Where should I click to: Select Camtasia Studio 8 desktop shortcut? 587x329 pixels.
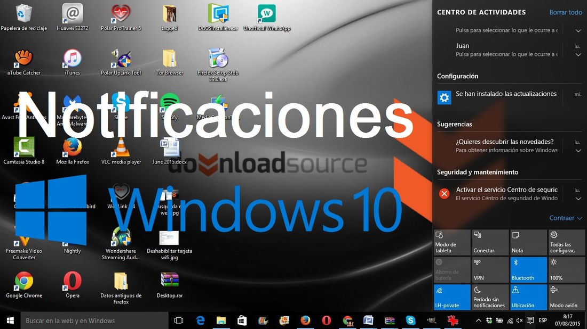pos(24,151)
